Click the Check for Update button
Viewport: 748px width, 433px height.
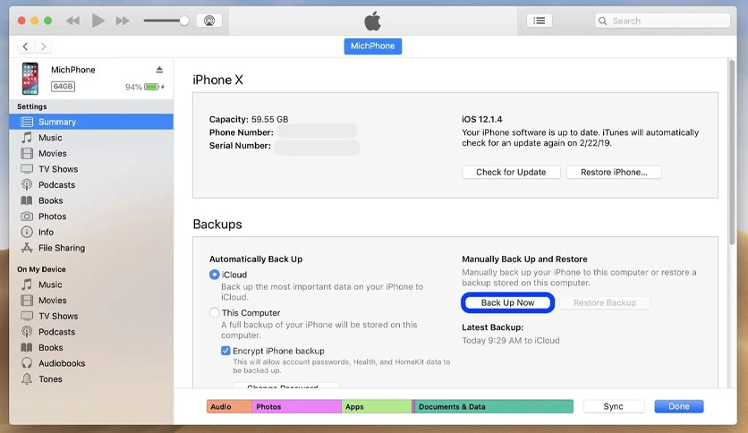(x=511, y=172)
